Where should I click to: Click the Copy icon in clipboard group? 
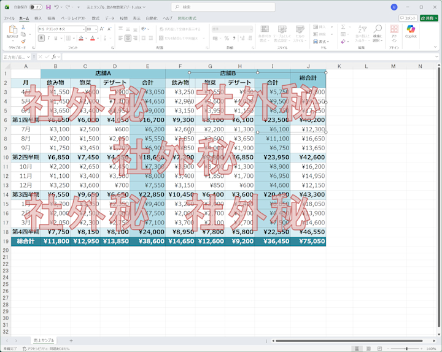[23, 34]
